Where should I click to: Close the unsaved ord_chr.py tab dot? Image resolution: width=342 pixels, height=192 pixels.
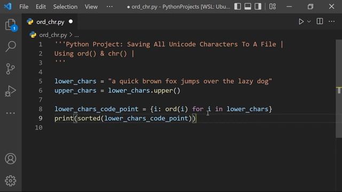pos(71,21)
